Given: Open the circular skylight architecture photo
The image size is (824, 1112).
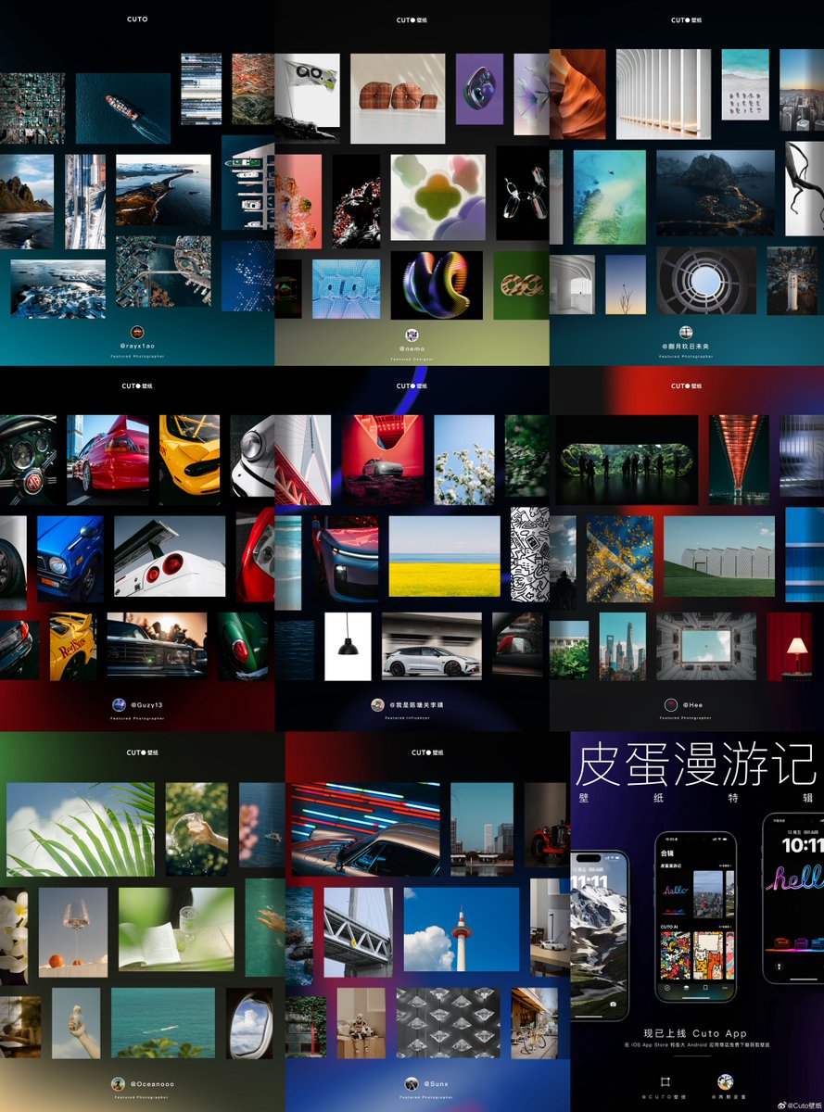Looking at the screenshot, I should (706, 280).
